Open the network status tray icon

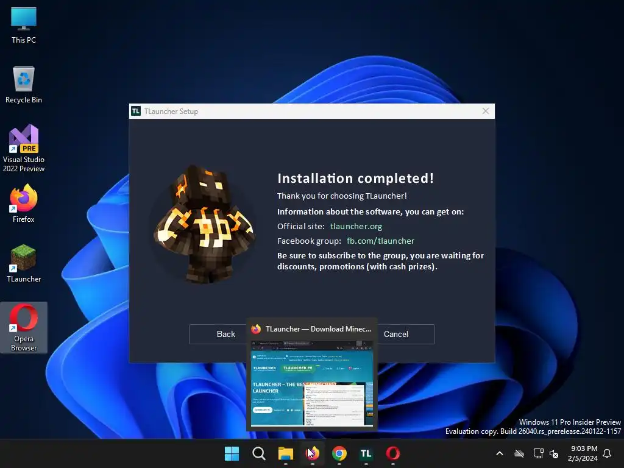coord(538,453)
